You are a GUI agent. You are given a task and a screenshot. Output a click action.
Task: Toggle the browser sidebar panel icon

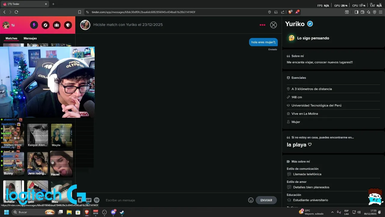(356, 12)
